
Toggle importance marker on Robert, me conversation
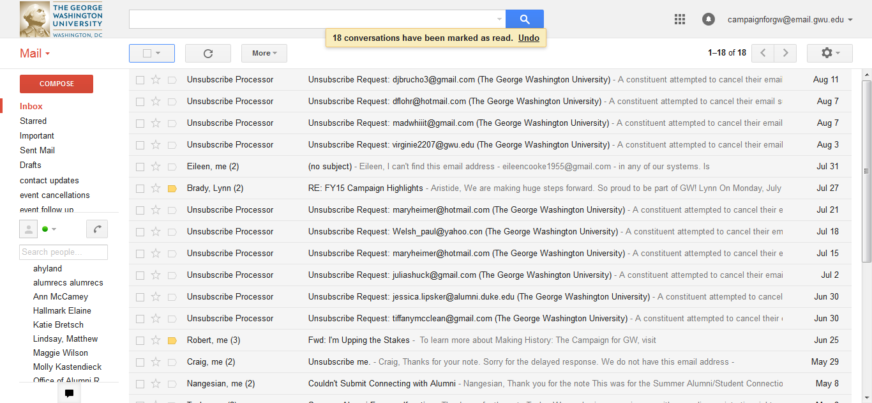(x=172, y=340)
